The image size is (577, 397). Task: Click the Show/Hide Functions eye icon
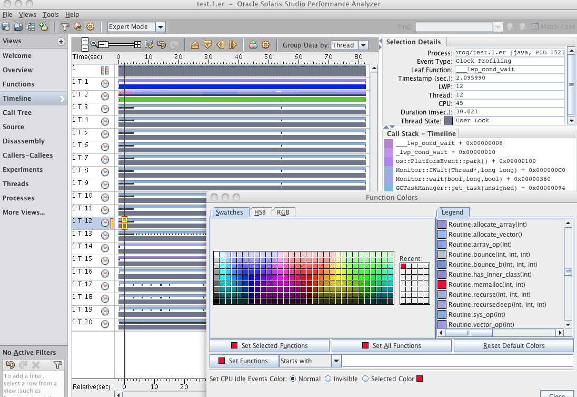pos(77,26)
